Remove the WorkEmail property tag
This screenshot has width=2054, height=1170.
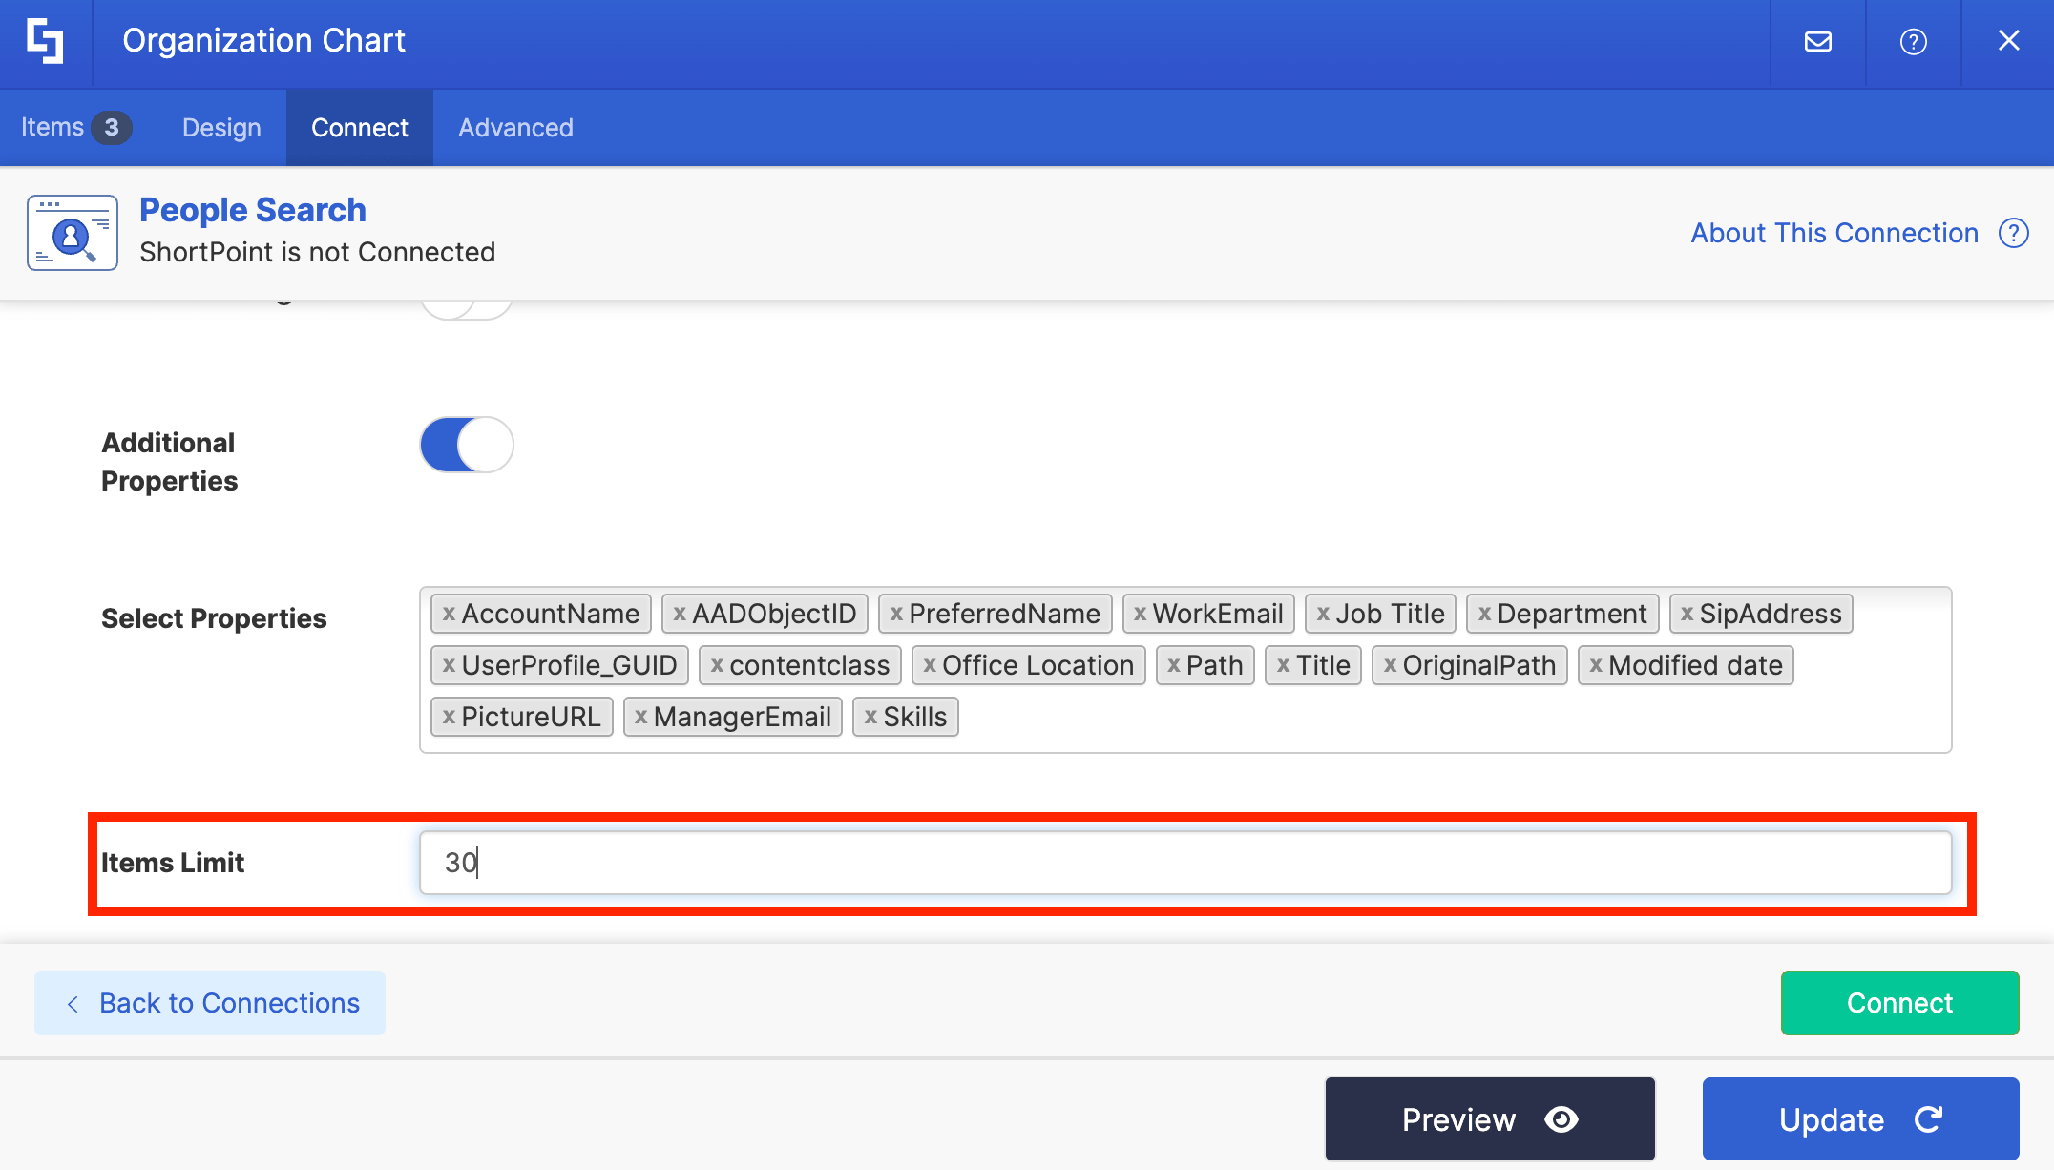[1141, 615]
